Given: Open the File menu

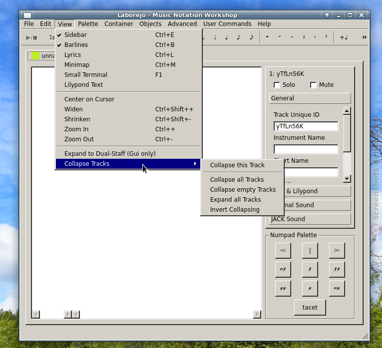Looking at the screenshot, I should 29,24.
